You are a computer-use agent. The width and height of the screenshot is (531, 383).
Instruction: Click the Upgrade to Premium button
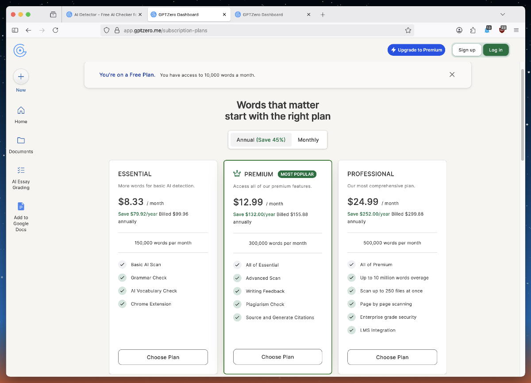pyautogui.click(x=416, y=50)
